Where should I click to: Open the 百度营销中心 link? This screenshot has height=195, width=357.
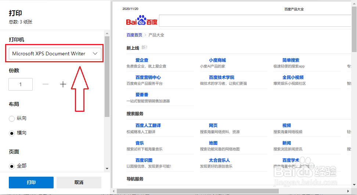coord(148,77)
